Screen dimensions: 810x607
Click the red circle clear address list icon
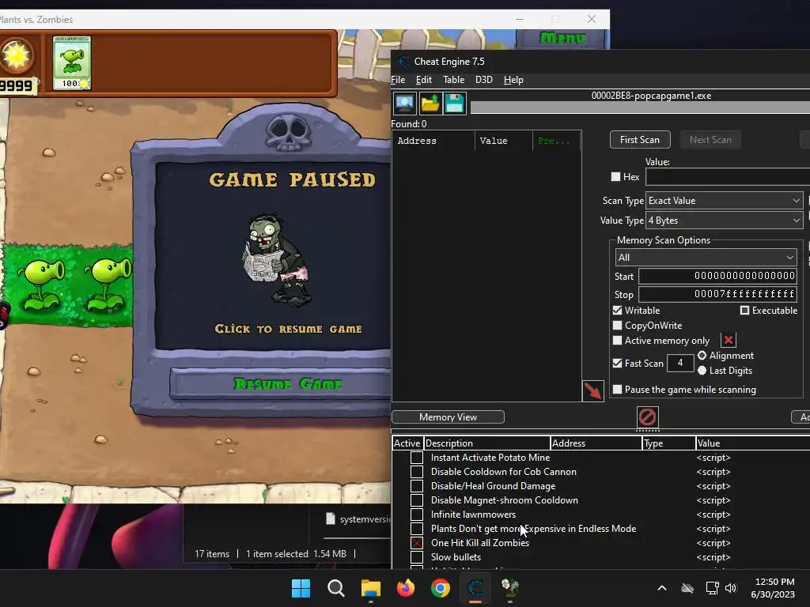click(x=647, y=417)
